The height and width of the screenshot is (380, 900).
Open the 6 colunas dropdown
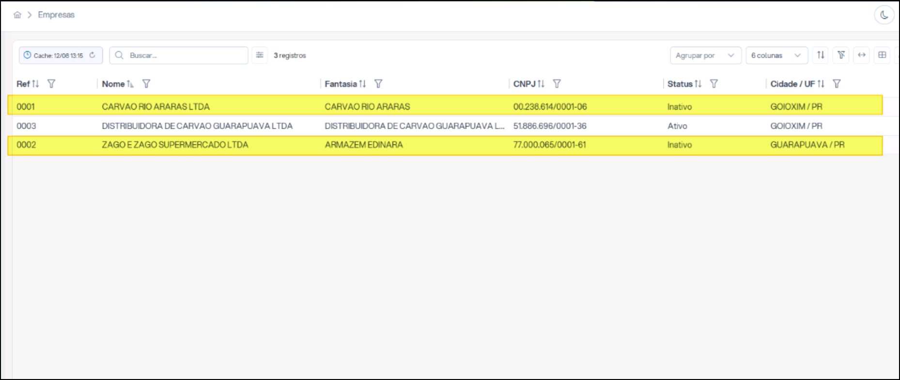[x=776, y=55]
